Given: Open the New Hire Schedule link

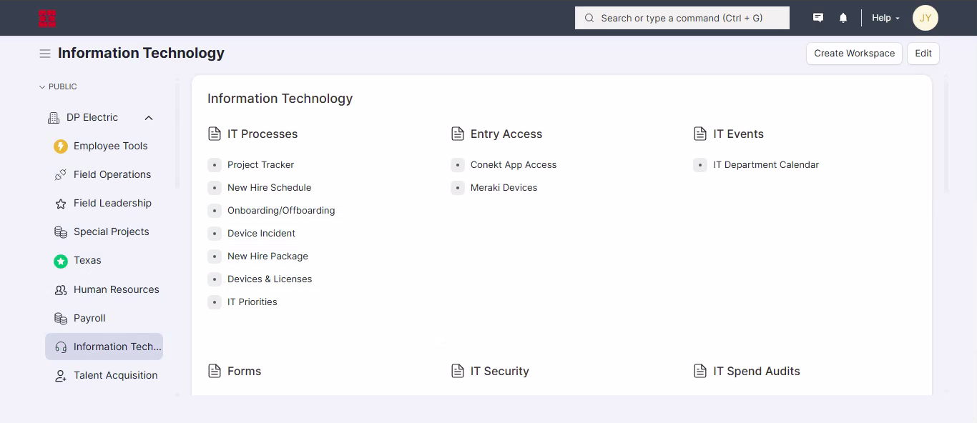Looking at the screenshot, I should [x=269, y=188].
